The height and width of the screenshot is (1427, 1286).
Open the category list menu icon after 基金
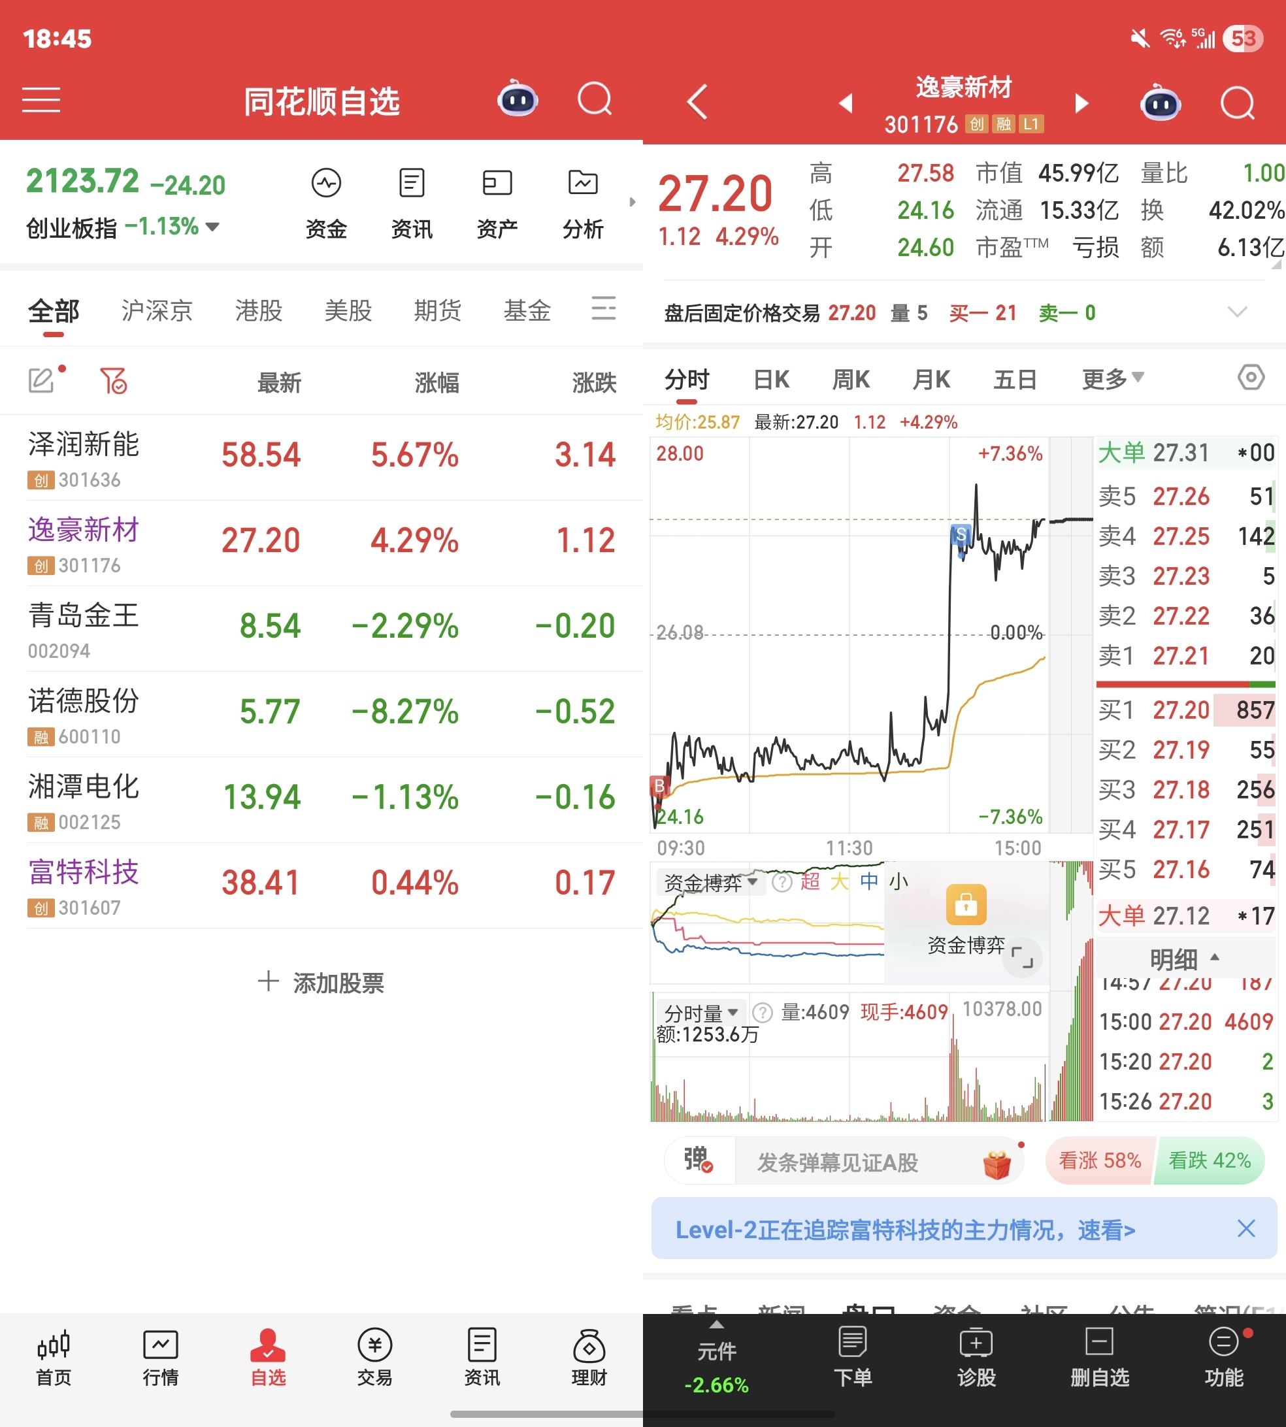coord(603,308)
